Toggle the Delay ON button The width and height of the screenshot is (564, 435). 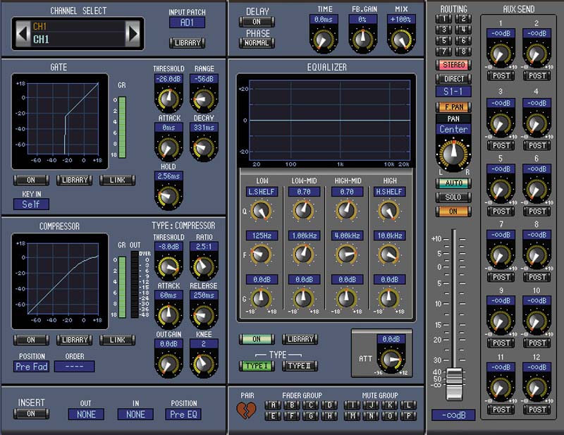pos(257,22)
